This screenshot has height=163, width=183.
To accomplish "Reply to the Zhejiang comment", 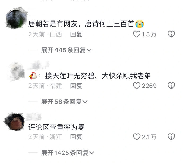I will (x=76, y=137).
